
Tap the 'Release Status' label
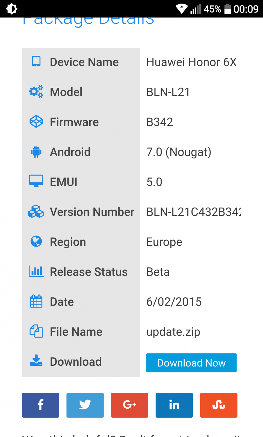pos(89,272)
